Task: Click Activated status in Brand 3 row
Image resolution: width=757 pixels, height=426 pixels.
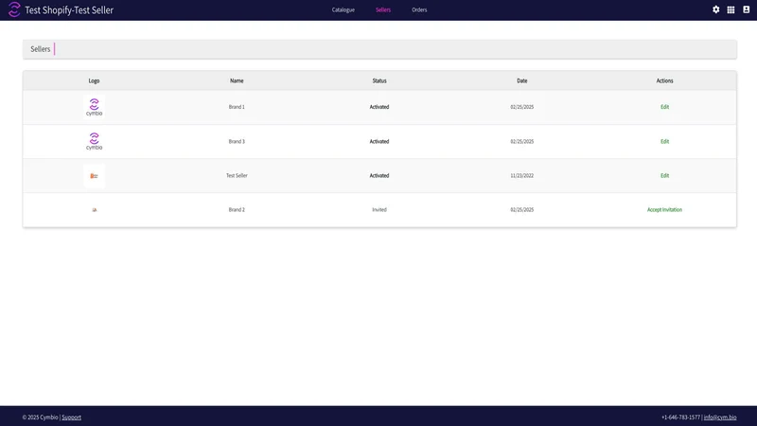Action: click(379, 141)
